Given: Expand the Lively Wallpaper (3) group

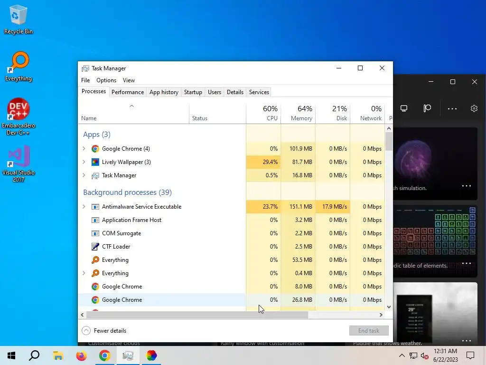Looking at the screenshot, I should click(84, 162).
